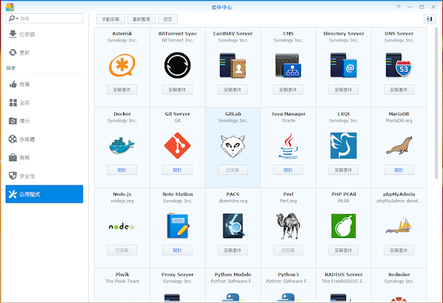
Task: Click 開啟 (Open) under Java Manager
Action: [288, 170]
